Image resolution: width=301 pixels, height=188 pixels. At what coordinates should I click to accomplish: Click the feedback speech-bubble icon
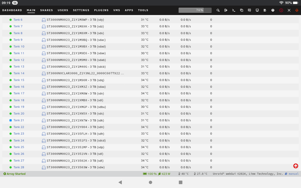249,10
